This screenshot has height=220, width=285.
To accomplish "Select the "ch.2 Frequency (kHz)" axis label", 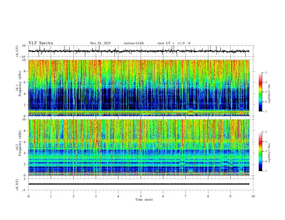I will (19, 143).
